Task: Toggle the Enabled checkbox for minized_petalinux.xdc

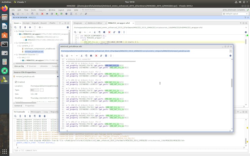Action: (x=16, y=82)
